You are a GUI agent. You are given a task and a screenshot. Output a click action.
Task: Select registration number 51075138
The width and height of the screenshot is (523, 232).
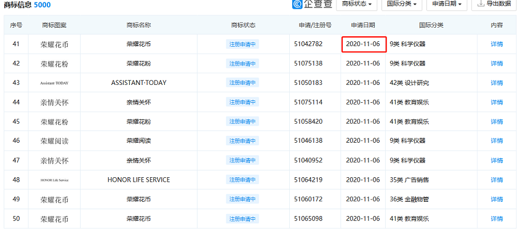point(308,63)
